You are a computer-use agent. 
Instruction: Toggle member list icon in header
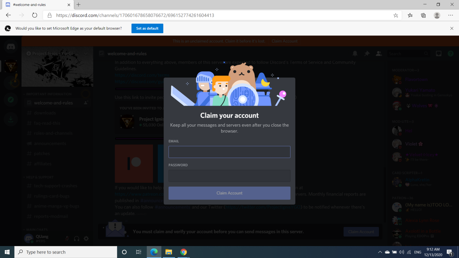(379, 53)
